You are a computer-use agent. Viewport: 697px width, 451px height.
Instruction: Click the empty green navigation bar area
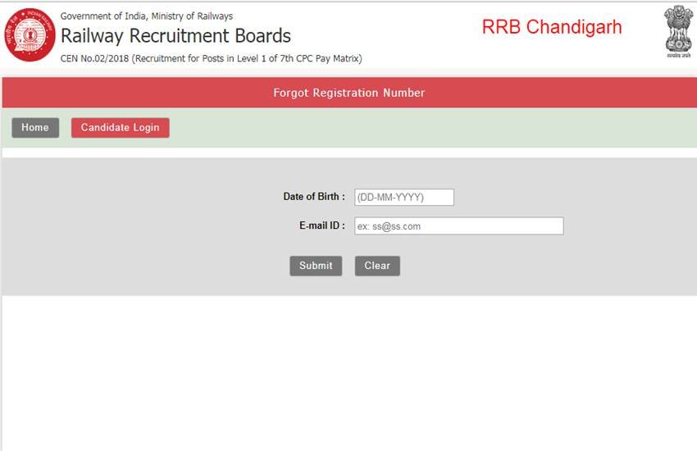click(426, 129)
